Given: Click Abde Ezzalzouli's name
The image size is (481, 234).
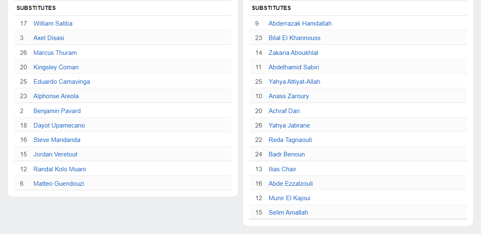Looking at the screenshot, I should tap(291, 184).
